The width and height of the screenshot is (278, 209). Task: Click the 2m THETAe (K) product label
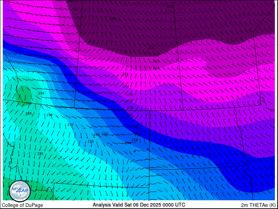[259, 205]
